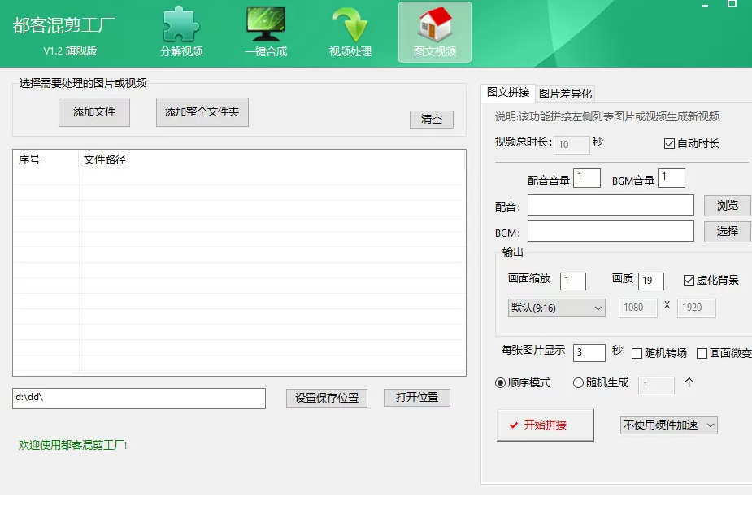Maximize the application window

click(732, 3)
